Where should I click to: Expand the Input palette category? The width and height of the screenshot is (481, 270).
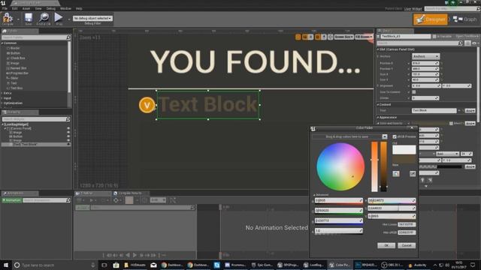point(2,98)
